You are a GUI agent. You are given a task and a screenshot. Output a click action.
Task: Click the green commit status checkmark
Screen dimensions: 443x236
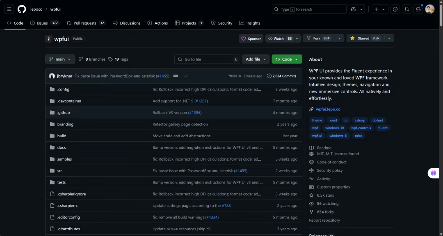point(186,76)
